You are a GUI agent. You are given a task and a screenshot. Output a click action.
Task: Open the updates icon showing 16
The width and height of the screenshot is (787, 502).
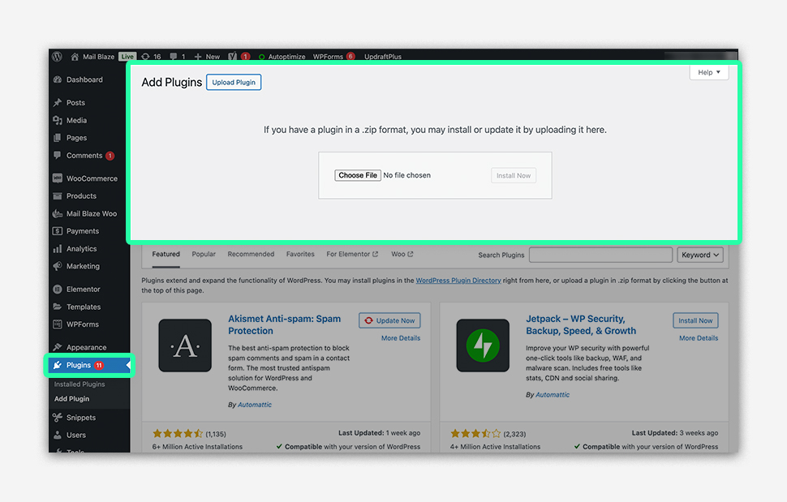pos(151,56)
